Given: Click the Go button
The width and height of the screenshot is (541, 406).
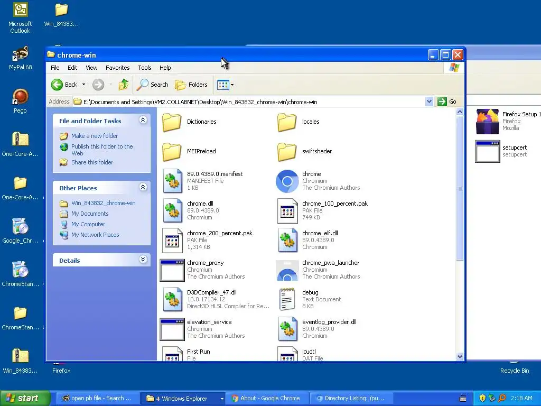Looking at the screenshot, I should [447, 102].
